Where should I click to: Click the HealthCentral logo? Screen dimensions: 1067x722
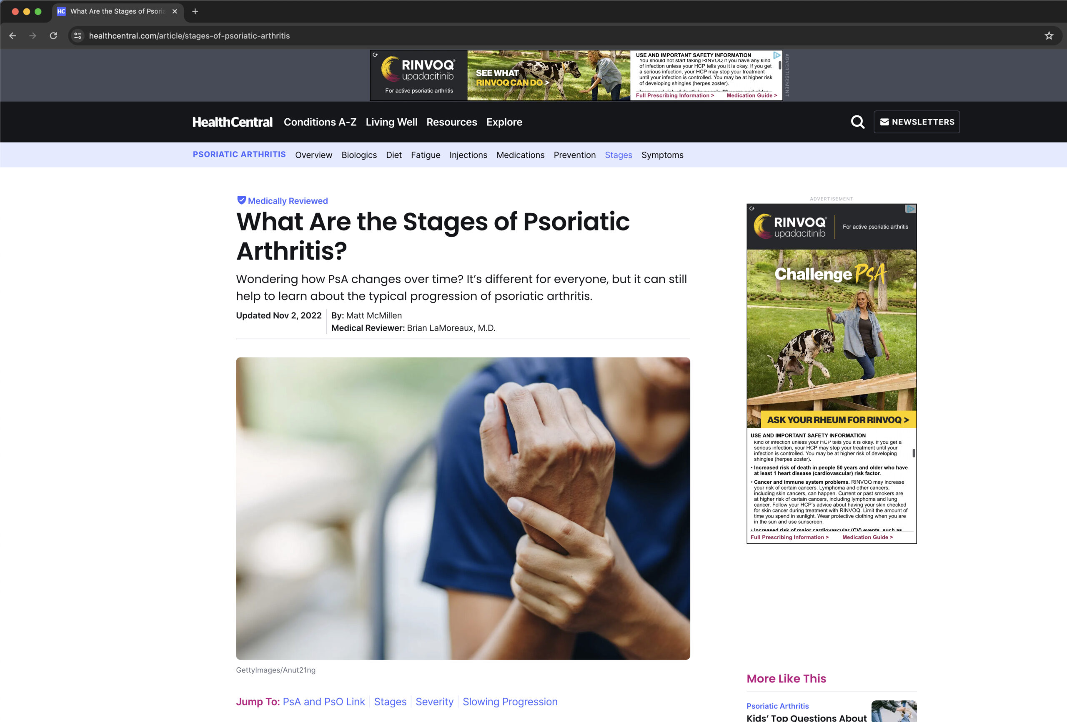point(232,122)
